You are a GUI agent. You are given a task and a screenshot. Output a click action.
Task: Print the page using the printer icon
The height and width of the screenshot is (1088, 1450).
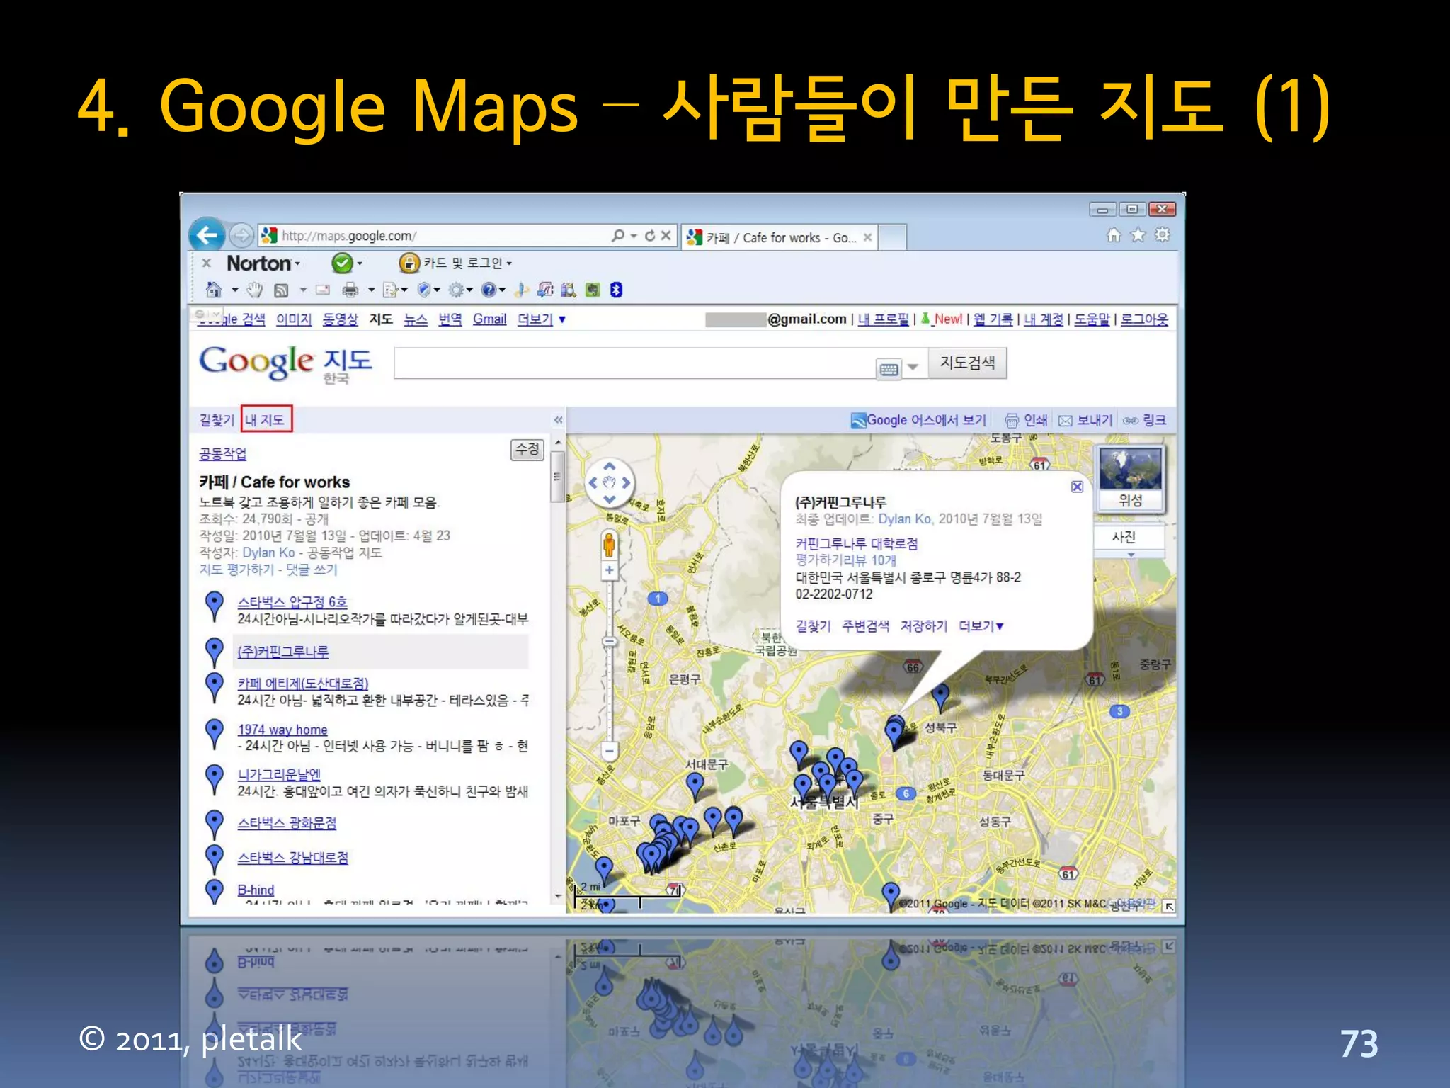click(350, 290)
